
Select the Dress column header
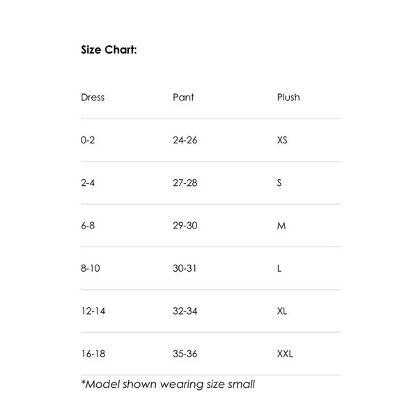pos(93,98)
